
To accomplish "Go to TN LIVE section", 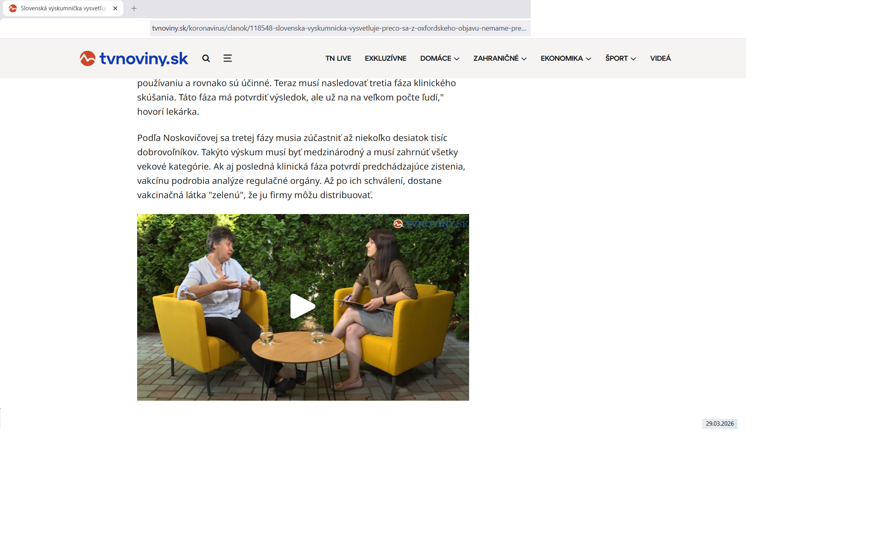I will coord(338,58).
